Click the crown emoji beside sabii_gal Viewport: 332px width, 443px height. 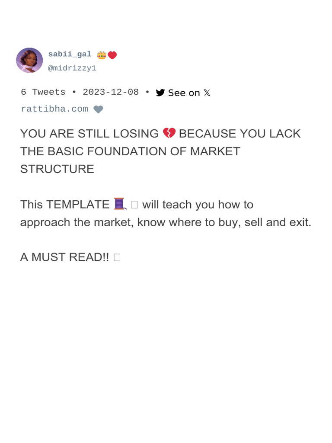[102, 55]
